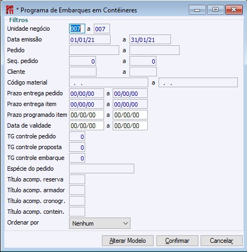Click the Título acomp. armador field
The image size is (247, 252).
[77, 190]
